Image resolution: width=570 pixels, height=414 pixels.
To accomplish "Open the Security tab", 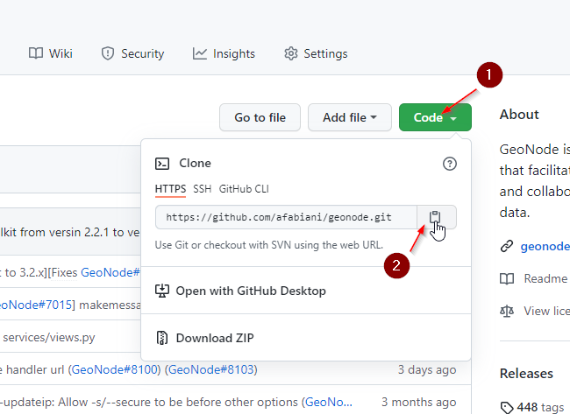I will click(132, 53).
